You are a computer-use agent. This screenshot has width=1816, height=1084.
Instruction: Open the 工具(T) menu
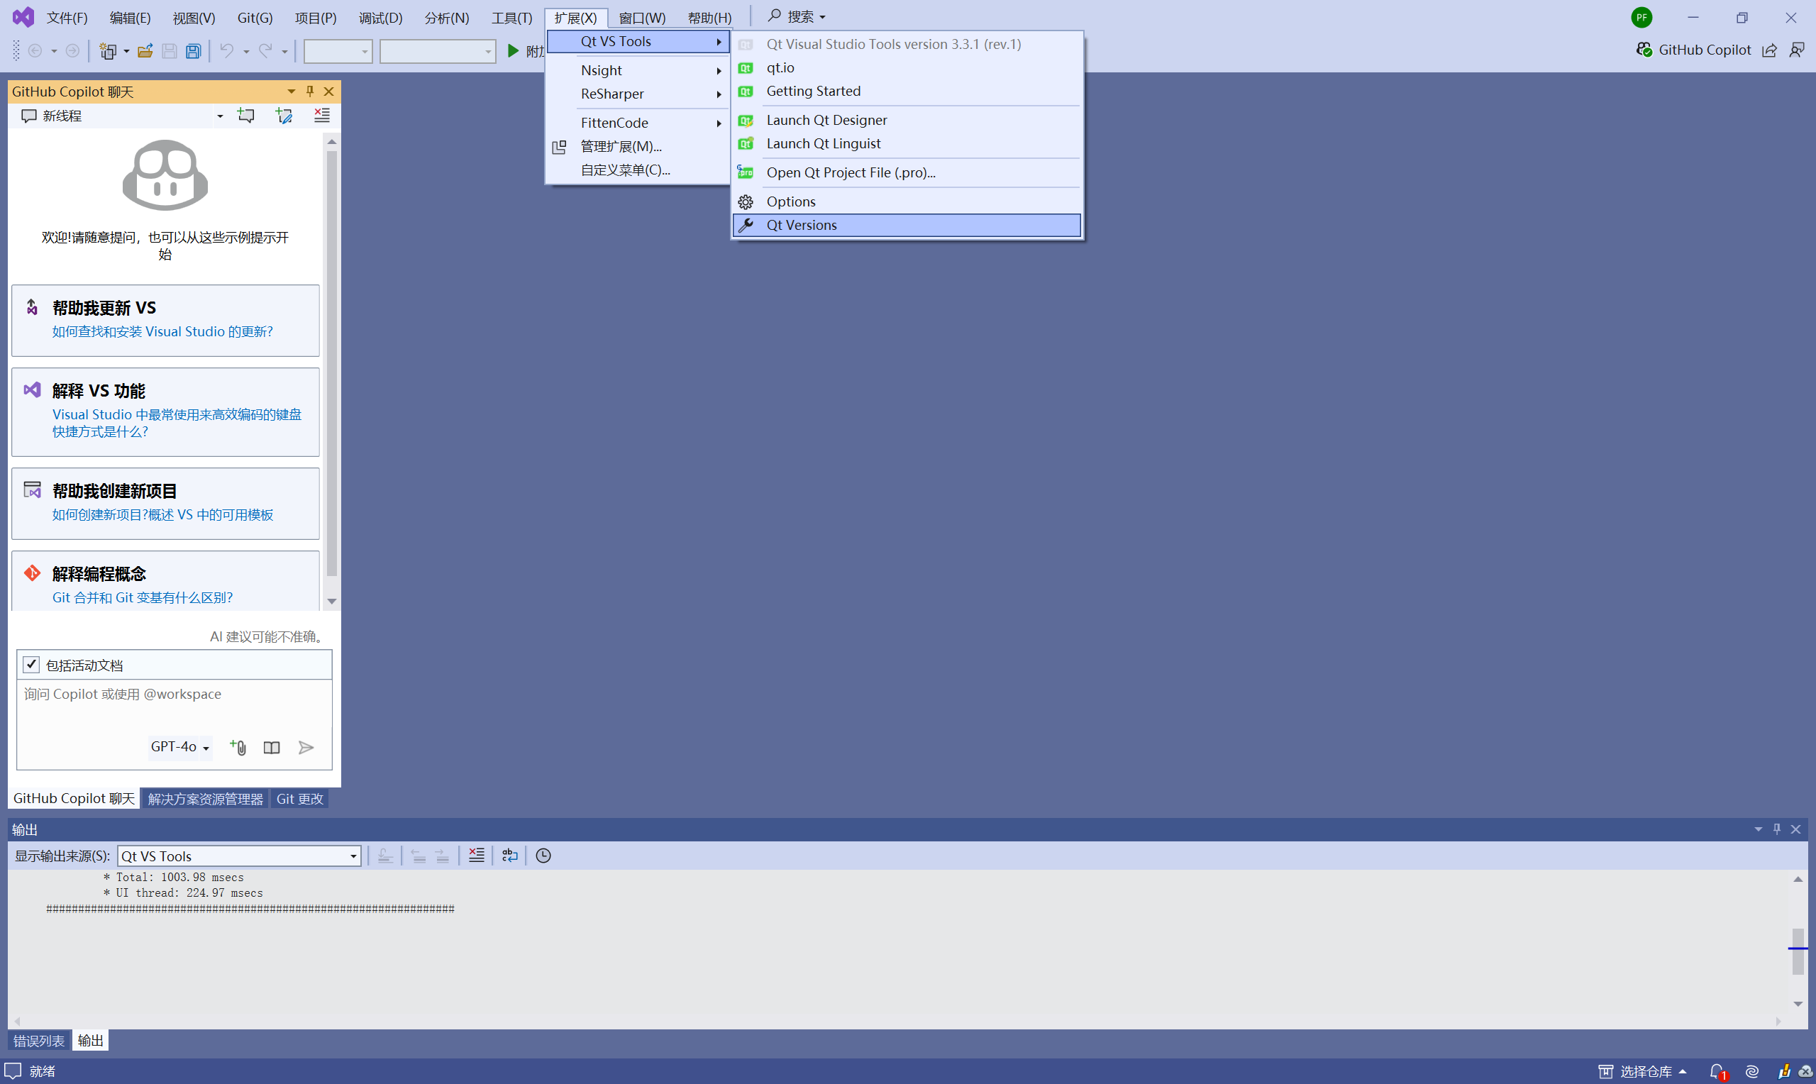click(x=512, y=18)
